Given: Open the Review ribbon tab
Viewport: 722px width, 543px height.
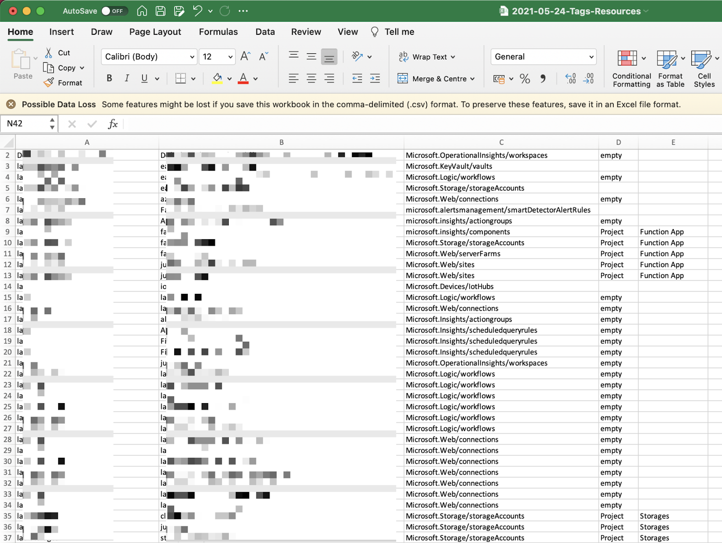Looking at the screenshot, I should point(306,32).
